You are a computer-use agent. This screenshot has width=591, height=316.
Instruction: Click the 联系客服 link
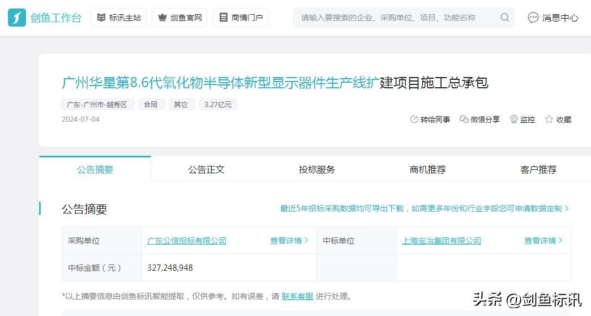[x=297, y=296]
